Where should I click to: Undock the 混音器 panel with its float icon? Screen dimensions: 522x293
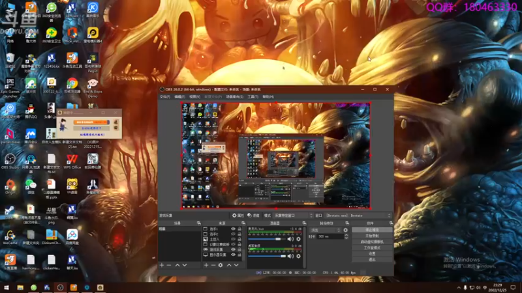(304, 223)
